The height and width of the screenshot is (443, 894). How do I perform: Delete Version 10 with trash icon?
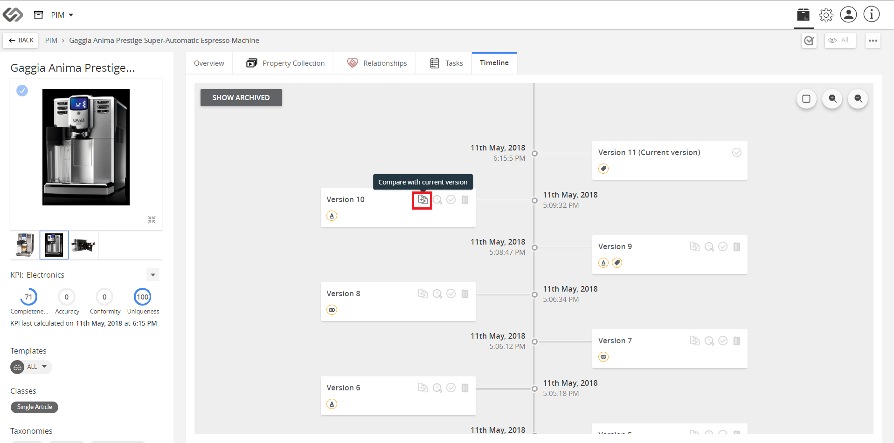tap(465, 199)
